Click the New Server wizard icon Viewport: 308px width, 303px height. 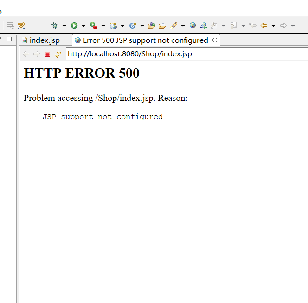[x=113, y=26]
